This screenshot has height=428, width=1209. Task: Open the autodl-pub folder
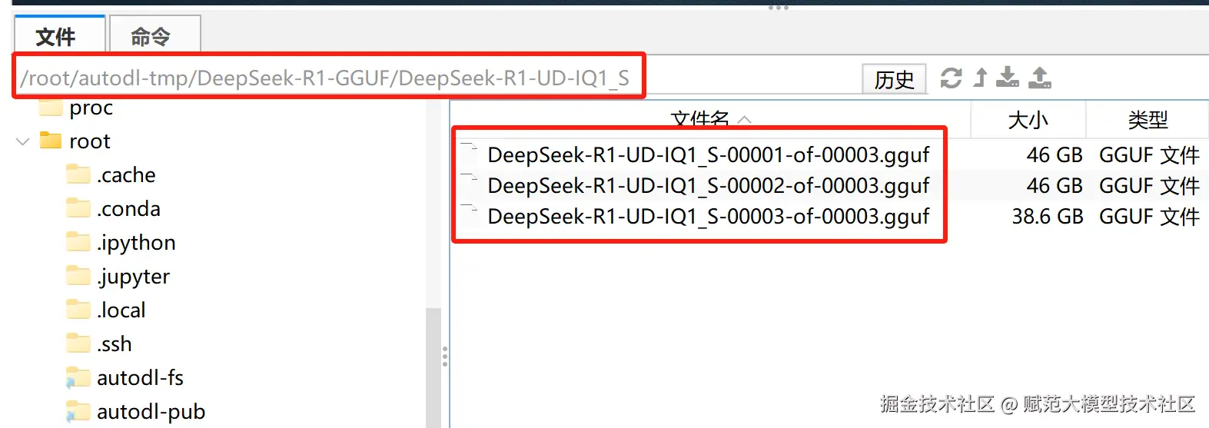click(151, 412)
